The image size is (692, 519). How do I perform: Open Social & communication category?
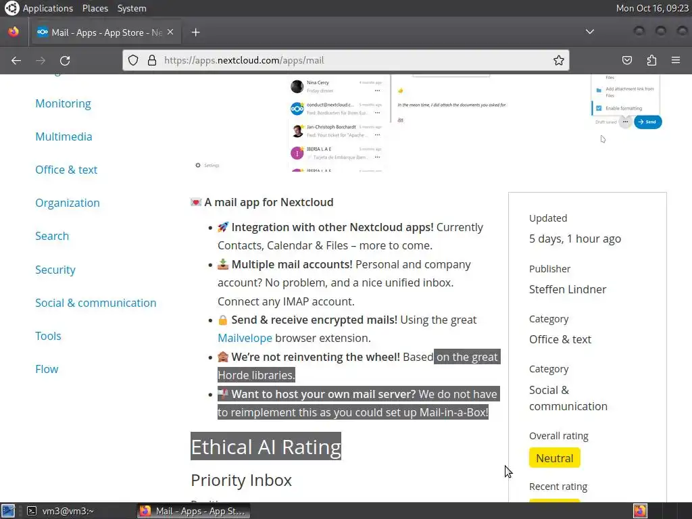96,303
